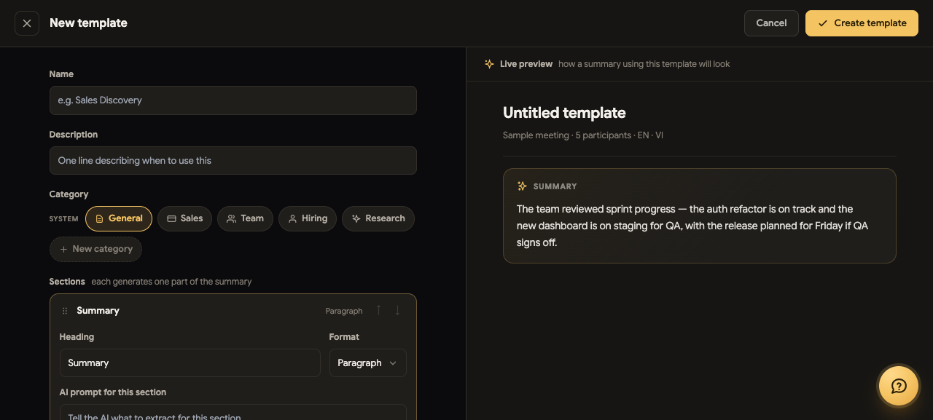Select the General category chip

click(119, 218)
